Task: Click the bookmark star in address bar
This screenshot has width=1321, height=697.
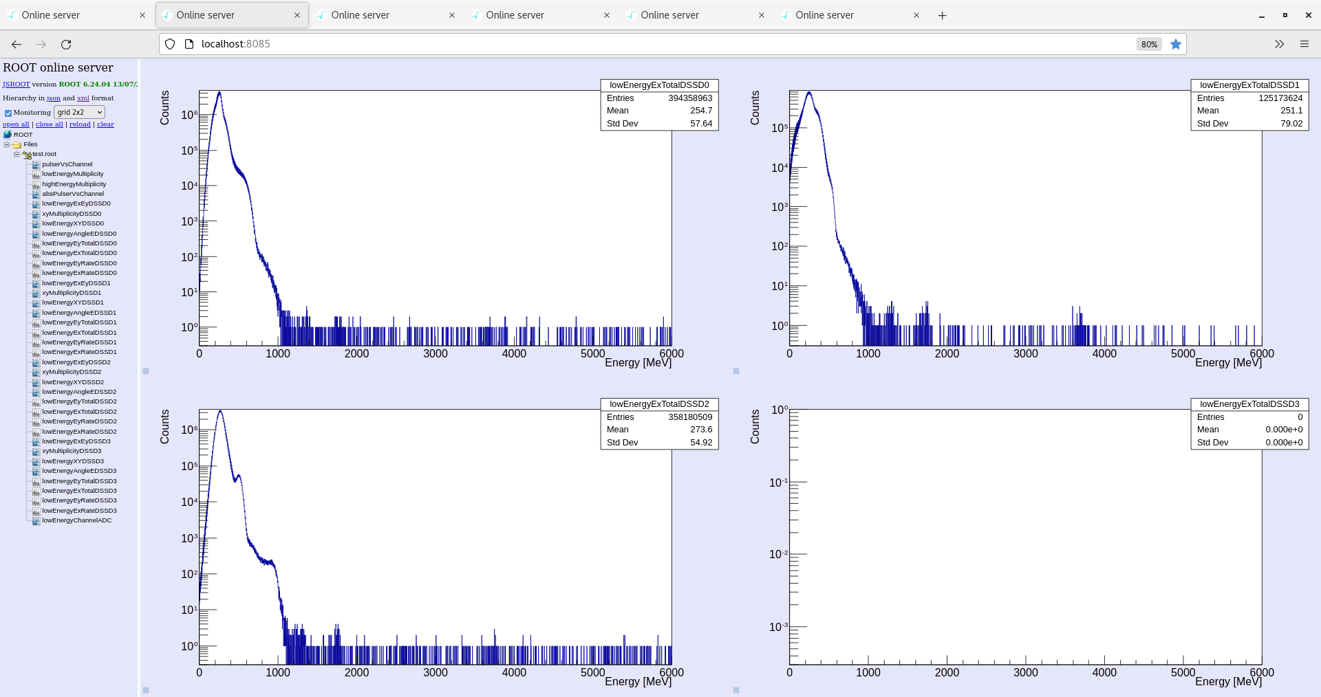Action: (1176, 44)
